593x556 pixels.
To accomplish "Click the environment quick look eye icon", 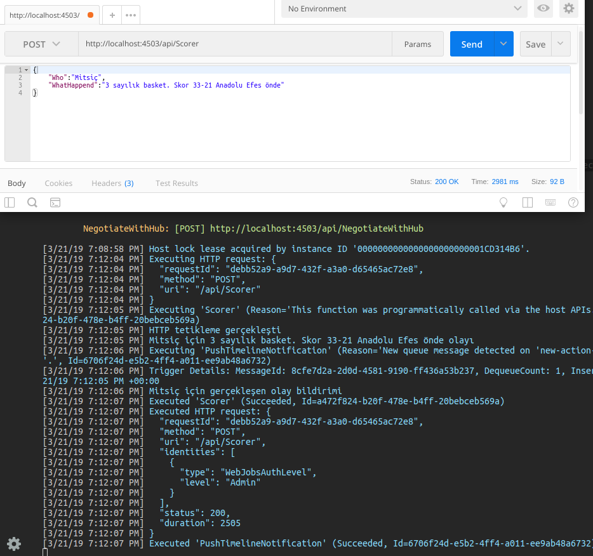I will [x=543, y=9].
